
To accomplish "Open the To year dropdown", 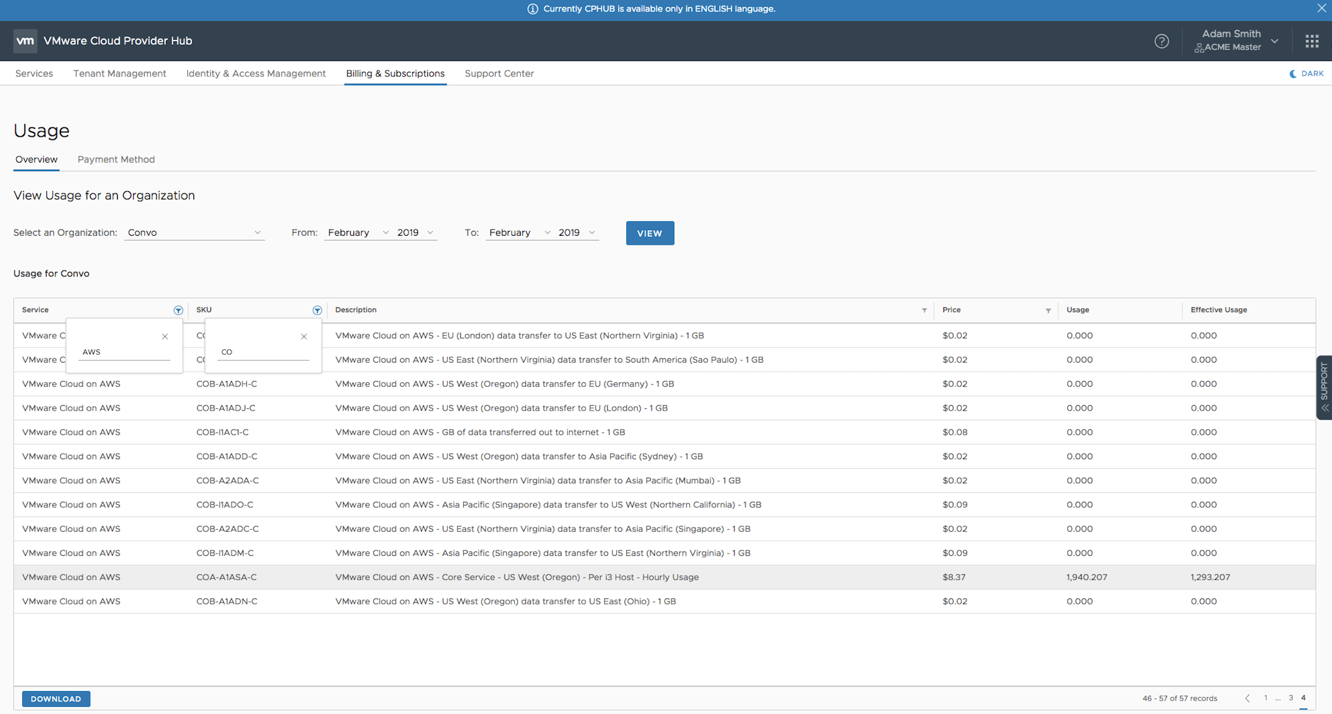I will tap(577, 232).
